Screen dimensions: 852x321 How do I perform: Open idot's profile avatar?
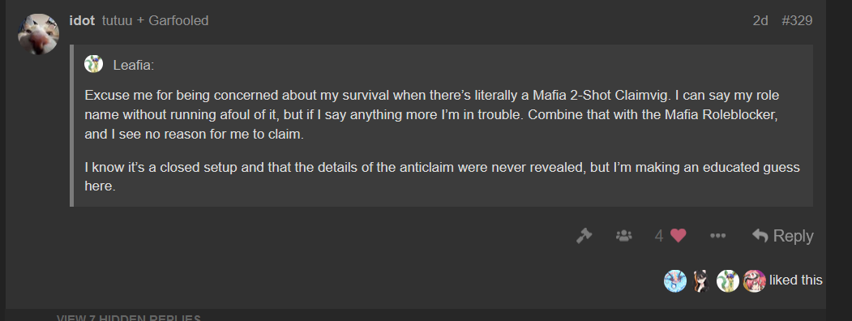coord(39,34)
